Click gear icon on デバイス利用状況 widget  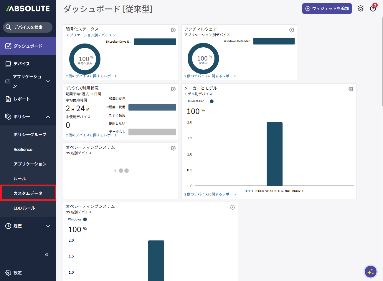pos(173,89)
